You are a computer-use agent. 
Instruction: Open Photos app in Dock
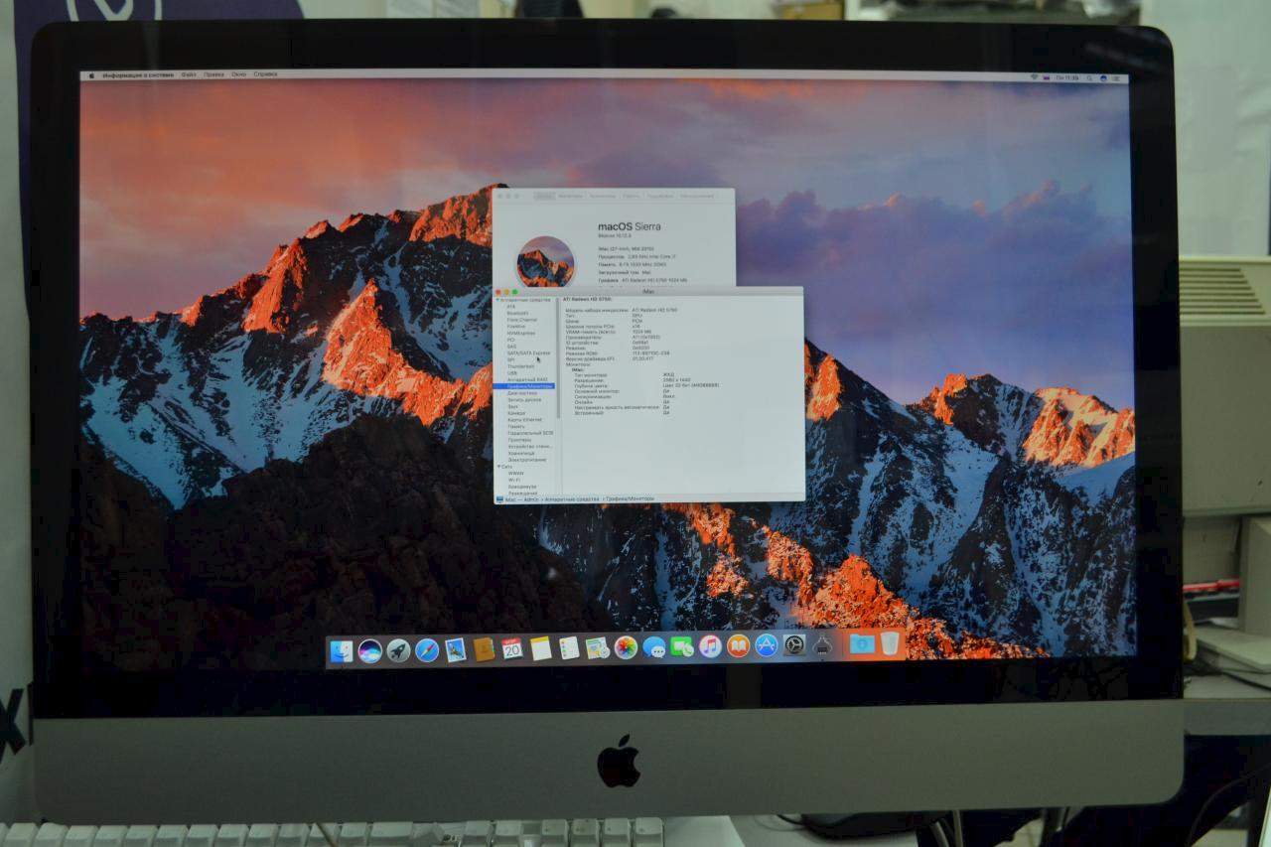[x=626, y=648]
